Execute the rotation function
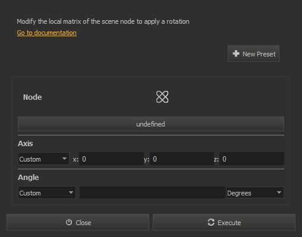Screen dimensions: 302x237 [x=224, y=222]
